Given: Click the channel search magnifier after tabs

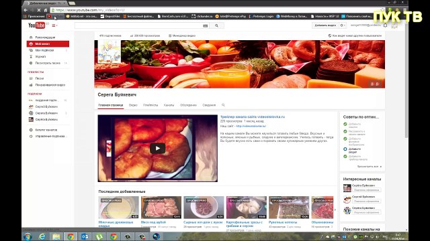Looking at the screenshot, I should click(x=223, y=105).
